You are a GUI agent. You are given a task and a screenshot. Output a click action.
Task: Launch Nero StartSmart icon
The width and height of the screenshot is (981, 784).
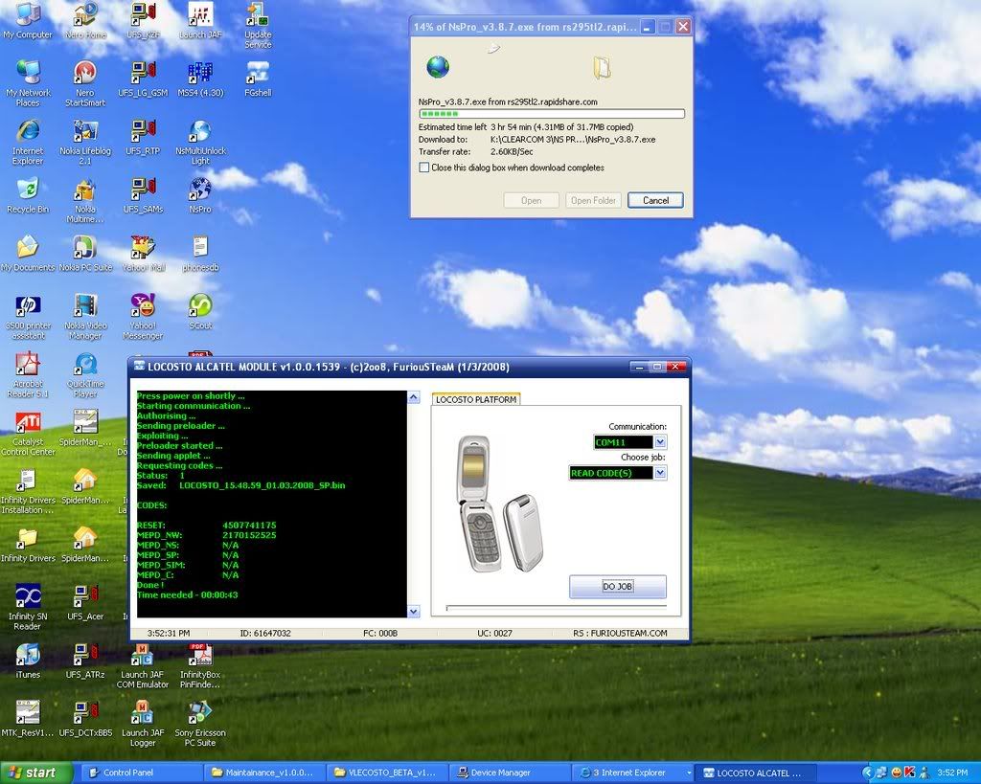click(x=85, y=84)
